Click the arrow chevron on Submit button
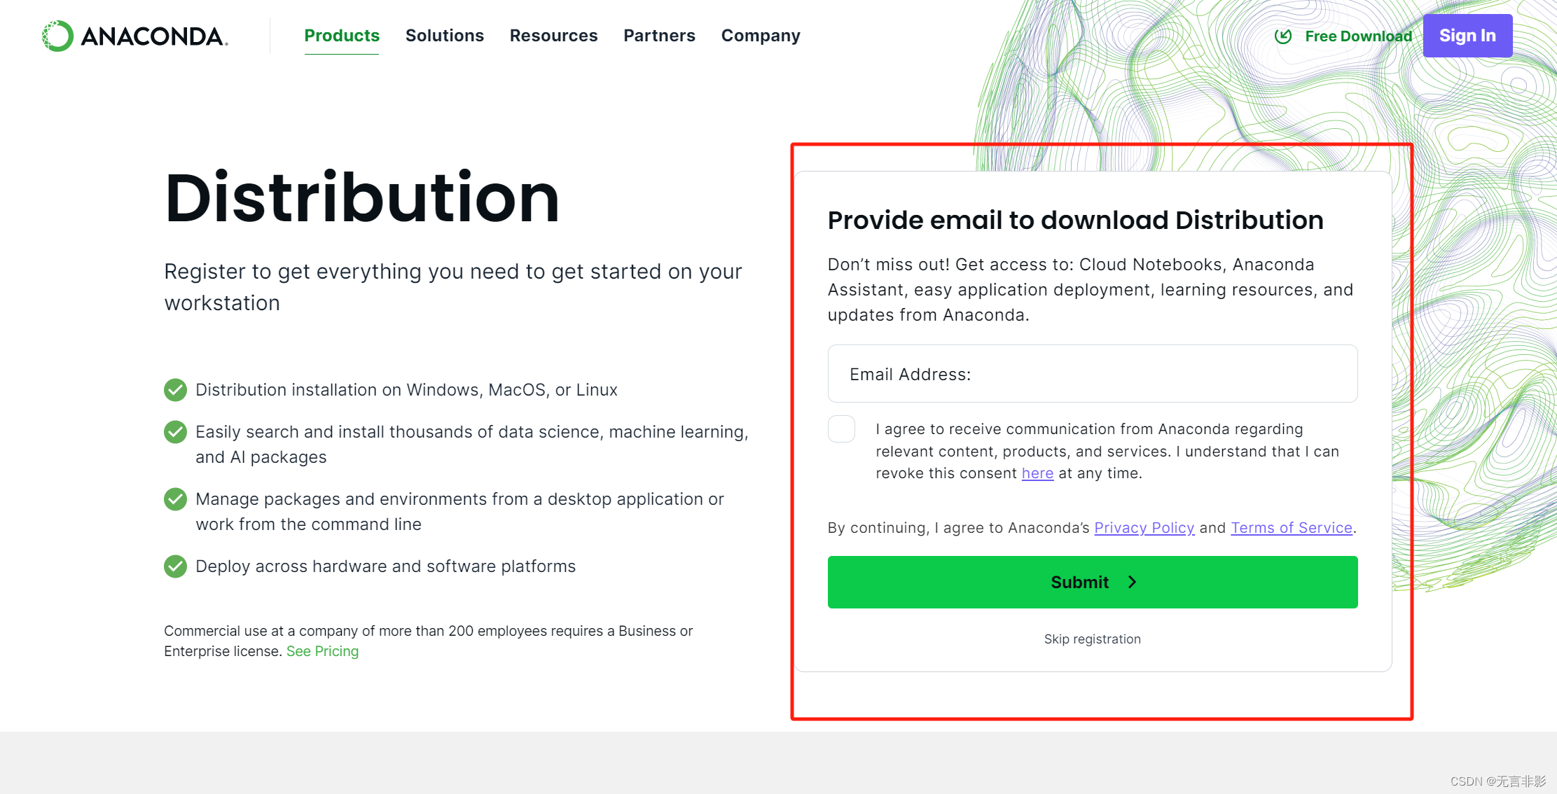Image resolution: width=1557 pixels, height=794 pixels. click(x=1132, y=582)
